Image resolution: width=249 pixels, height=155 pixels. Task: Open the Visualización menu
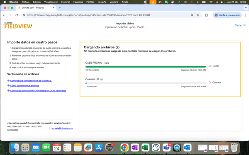(51, 2)
